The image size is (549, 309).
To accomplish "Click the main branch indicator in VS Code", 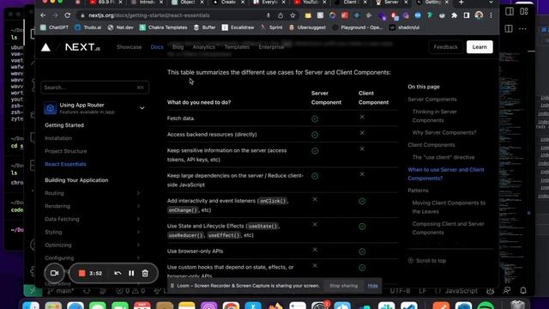I will tap(60, 291).
